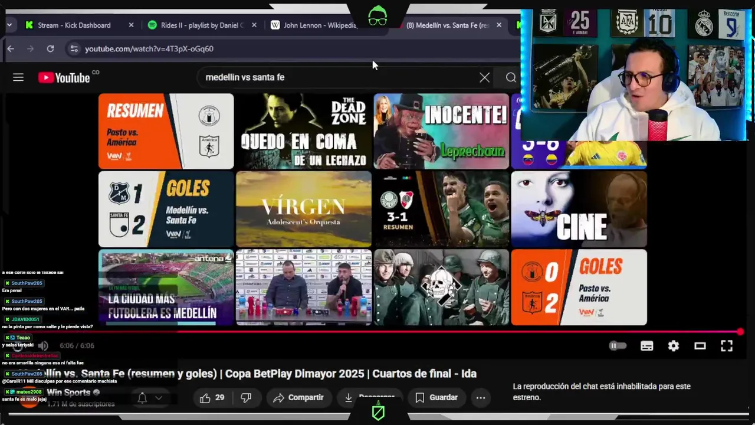Click 'La reproducción del chat está inhabilitada' message

[602, 392]
